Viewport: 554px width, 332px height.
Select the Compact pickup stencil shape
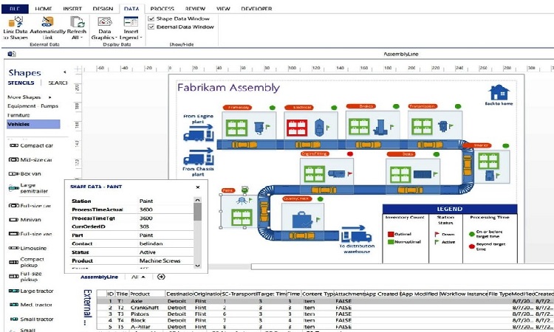click(27, 262)
